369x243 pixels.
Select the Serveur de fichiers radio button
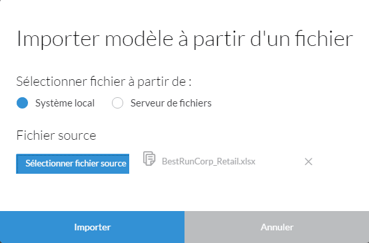coord(117,103)
